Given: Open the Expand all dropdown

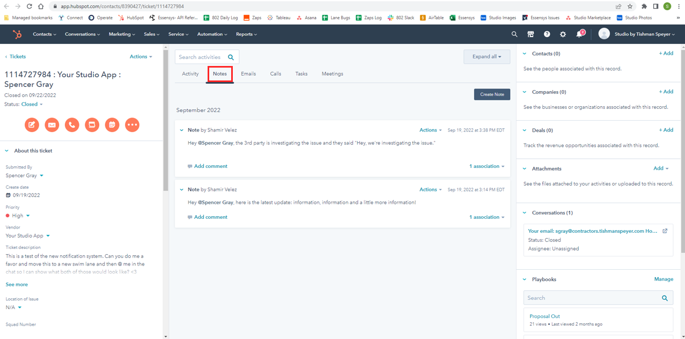Looking at the screenshot, I should click(x=487, y=57).
